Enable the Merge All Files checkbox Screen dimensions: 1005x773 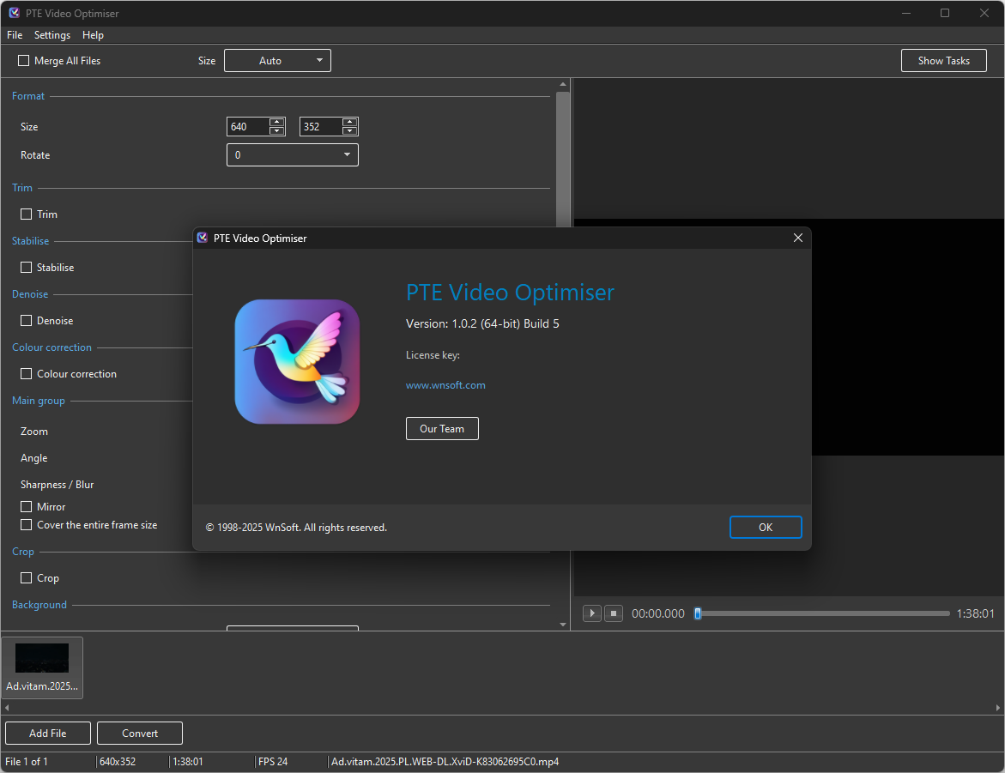[x=24, y=60]
